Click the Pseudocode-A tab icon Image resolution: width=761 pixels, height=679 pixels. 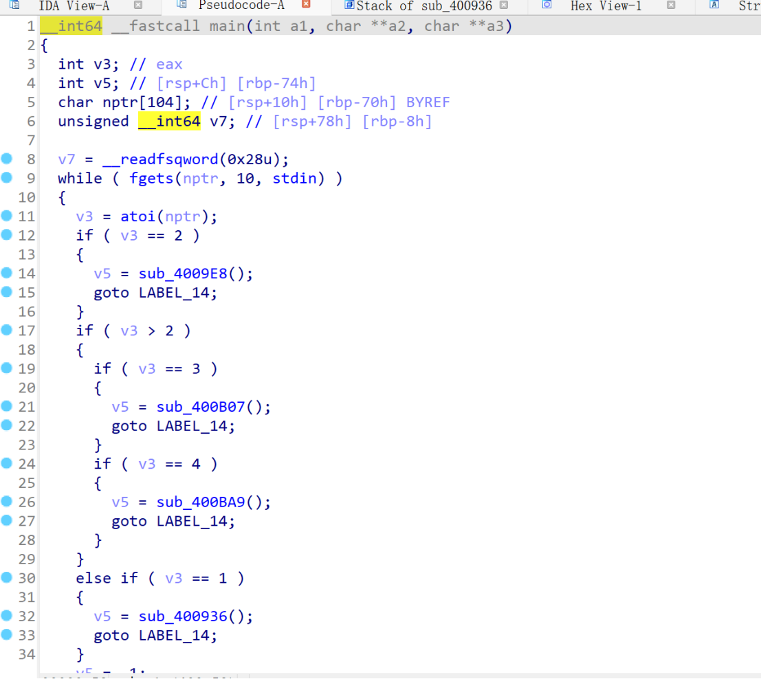pos(181,5)
